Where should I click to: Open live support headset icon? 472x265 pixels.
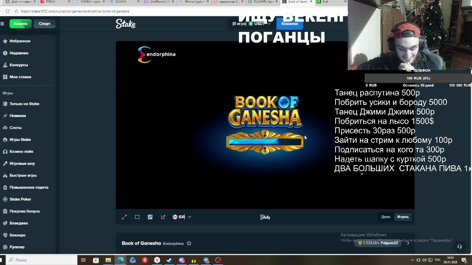click(x=459, y=247)
